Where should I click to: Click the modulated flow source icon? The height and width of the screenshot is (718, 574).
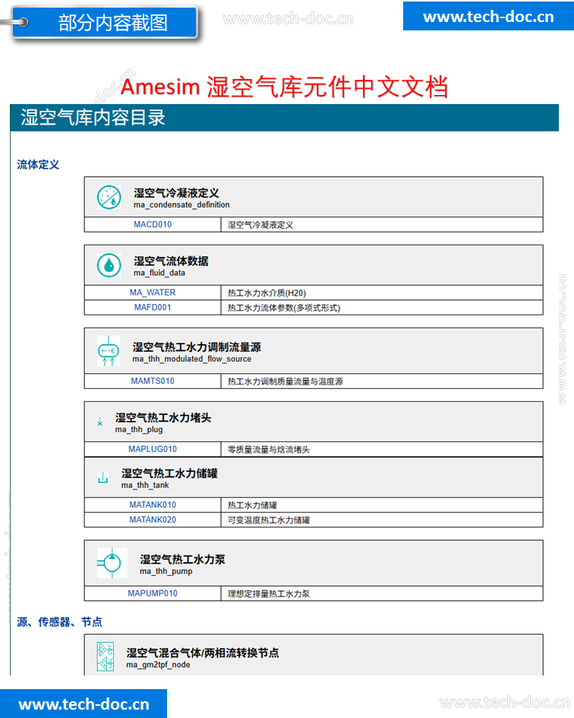[109, 351]
